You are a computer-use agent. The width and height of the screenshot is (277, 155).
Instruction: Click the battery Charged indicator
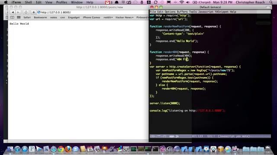coord(202,2)
